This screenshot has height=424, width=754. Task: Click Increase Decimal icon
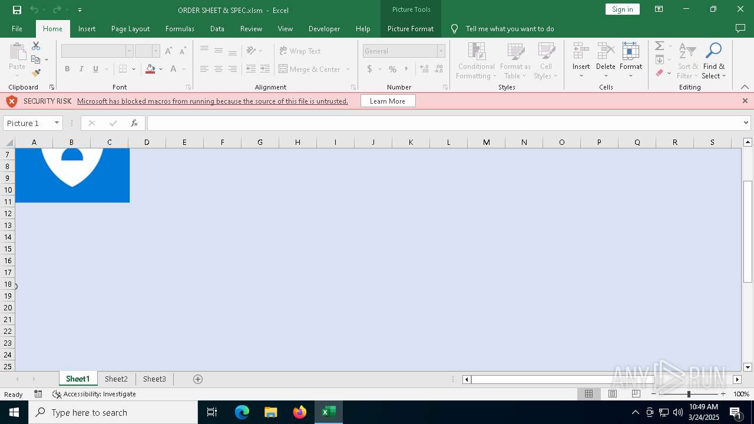click(424, 69)
